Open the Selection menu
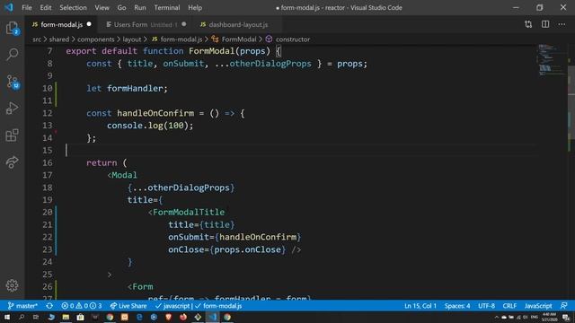 click(x=73, y=7)
